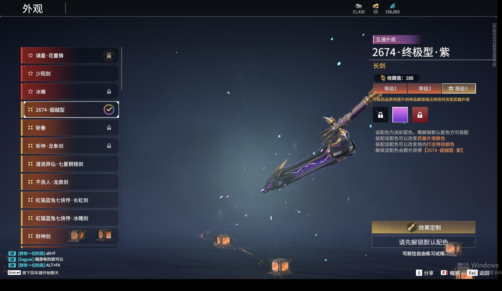Open the 效果定制 customization button
The image size is (502, 291).
[x=423, y=227]
